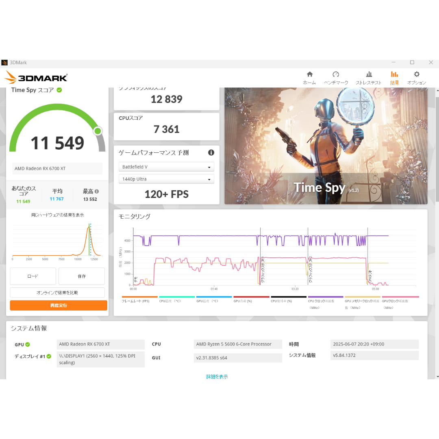Screen dimensions: 439x439
Task: Click the 3DMark logo in header
Action: point(36,77)
